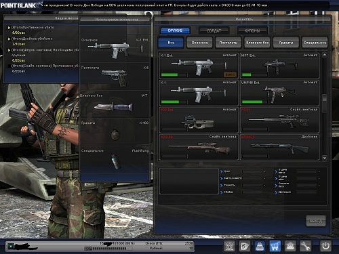The width and height of the screenshot is (339, 254).
Task: Click the Инвентарь panel title
Action: click(244, 19)
